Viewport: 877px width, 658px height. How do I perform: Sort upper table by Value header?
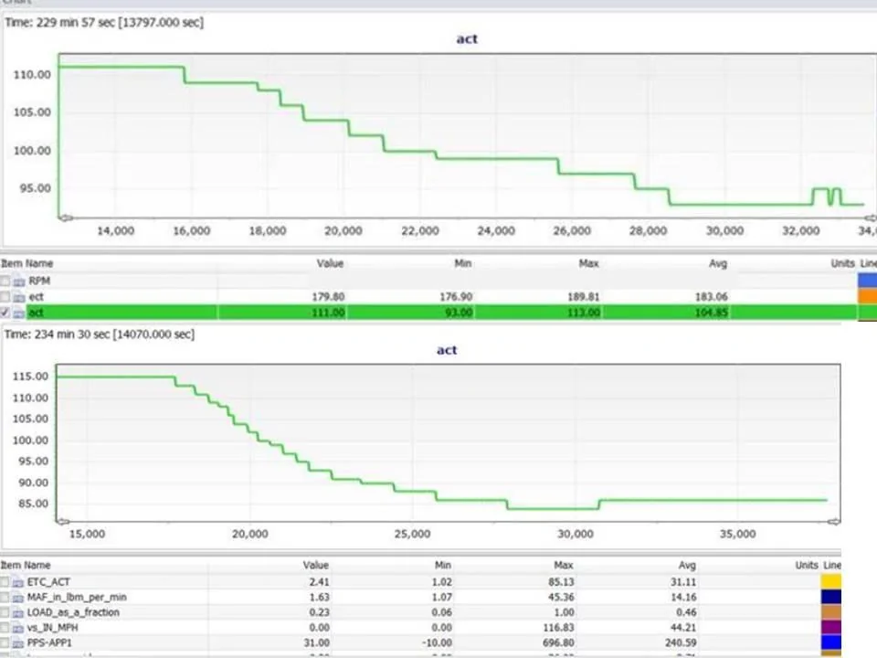coord(330,263)
